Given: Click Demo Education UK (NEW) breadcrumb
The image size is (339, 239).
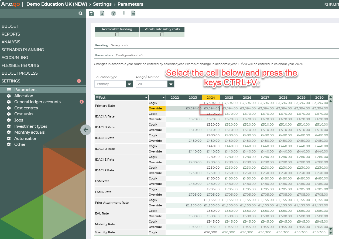Looking at the screenshot, I should 57,4.
